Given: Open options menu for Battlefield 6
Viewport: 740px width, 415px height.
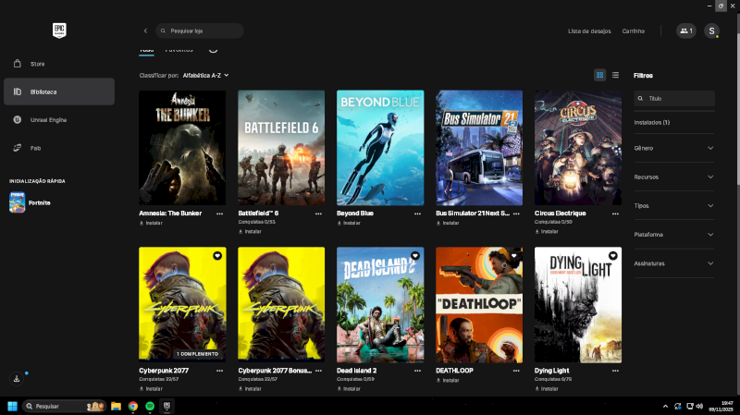Looking at the screenshot, I should point(318,214).
